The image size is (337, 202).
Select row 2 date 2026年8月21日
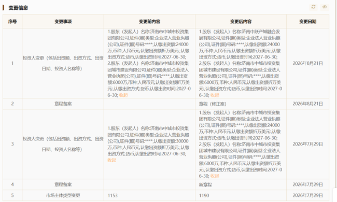pyautogui.click(x=308, y=104)
